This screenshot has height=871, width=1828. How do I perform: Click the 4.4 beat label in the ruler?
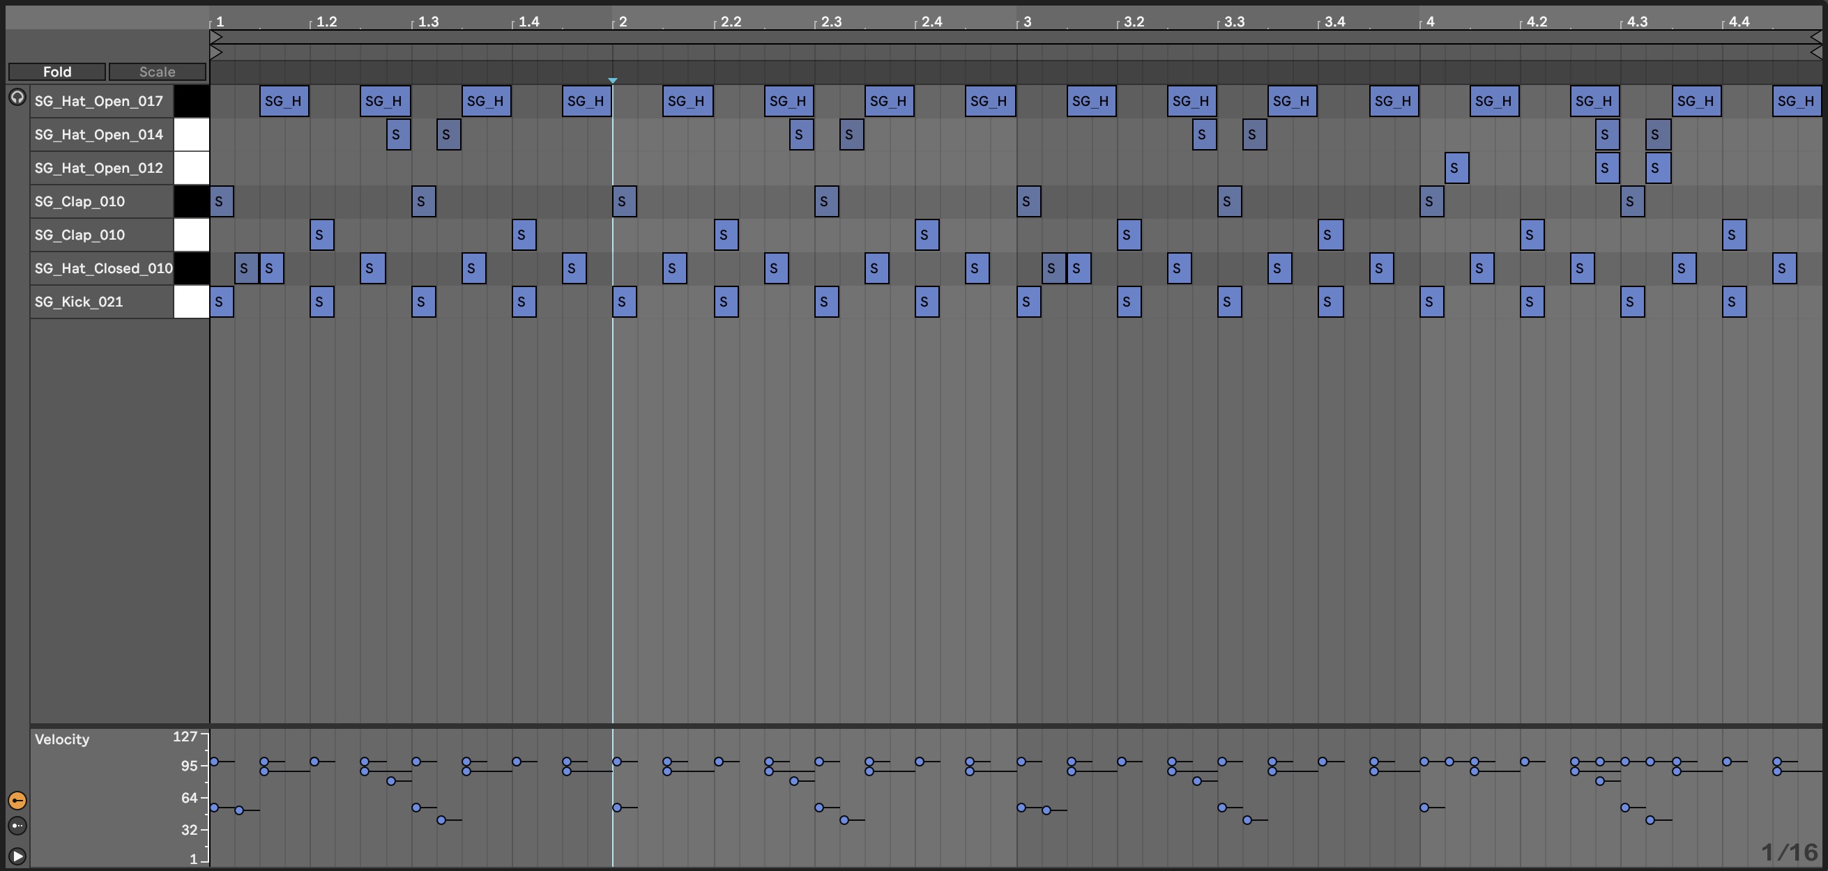(1739, 22)
